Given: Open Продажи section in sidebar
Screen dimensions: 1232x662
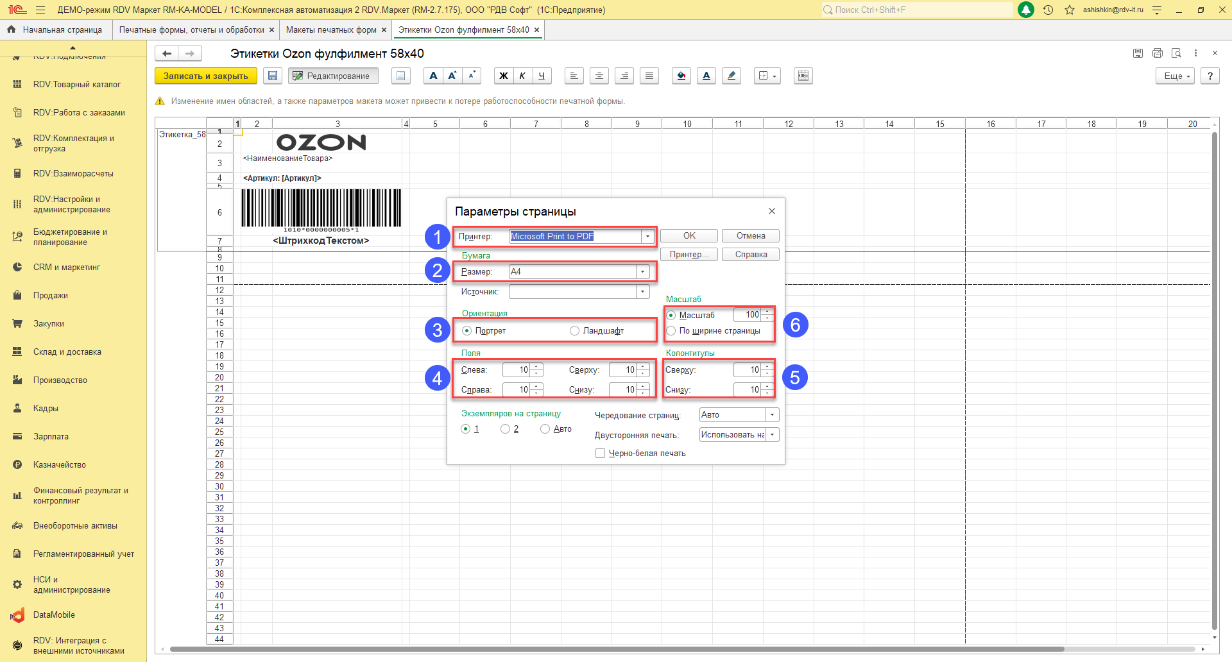Looking at the screenshot, I should [x=51, y=296].
